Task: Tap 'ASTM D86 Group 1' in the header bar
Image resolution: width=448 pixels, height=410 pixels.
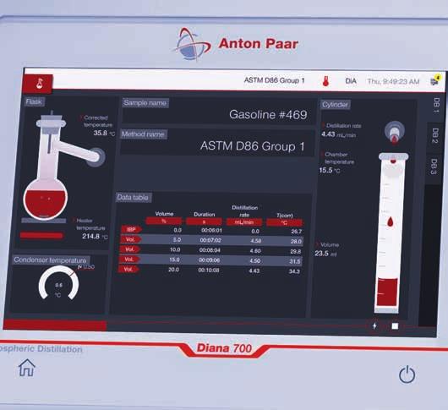Action: 274,80
